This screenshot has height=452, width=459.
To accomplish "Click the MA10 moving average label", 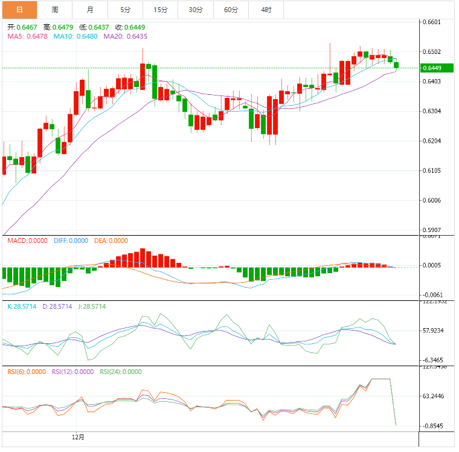I will 75,36.
